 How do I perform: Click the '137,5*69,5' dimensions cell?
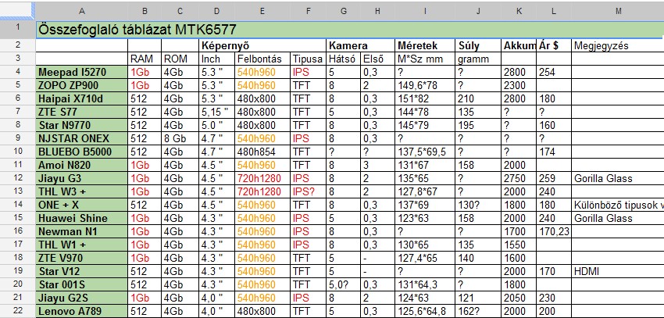[x=426, y=152]
